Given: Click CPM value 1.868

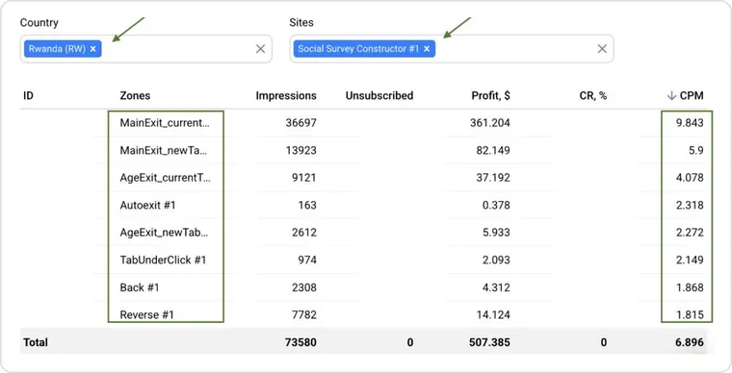Looking at the screenshot, I should click(690, 287).
